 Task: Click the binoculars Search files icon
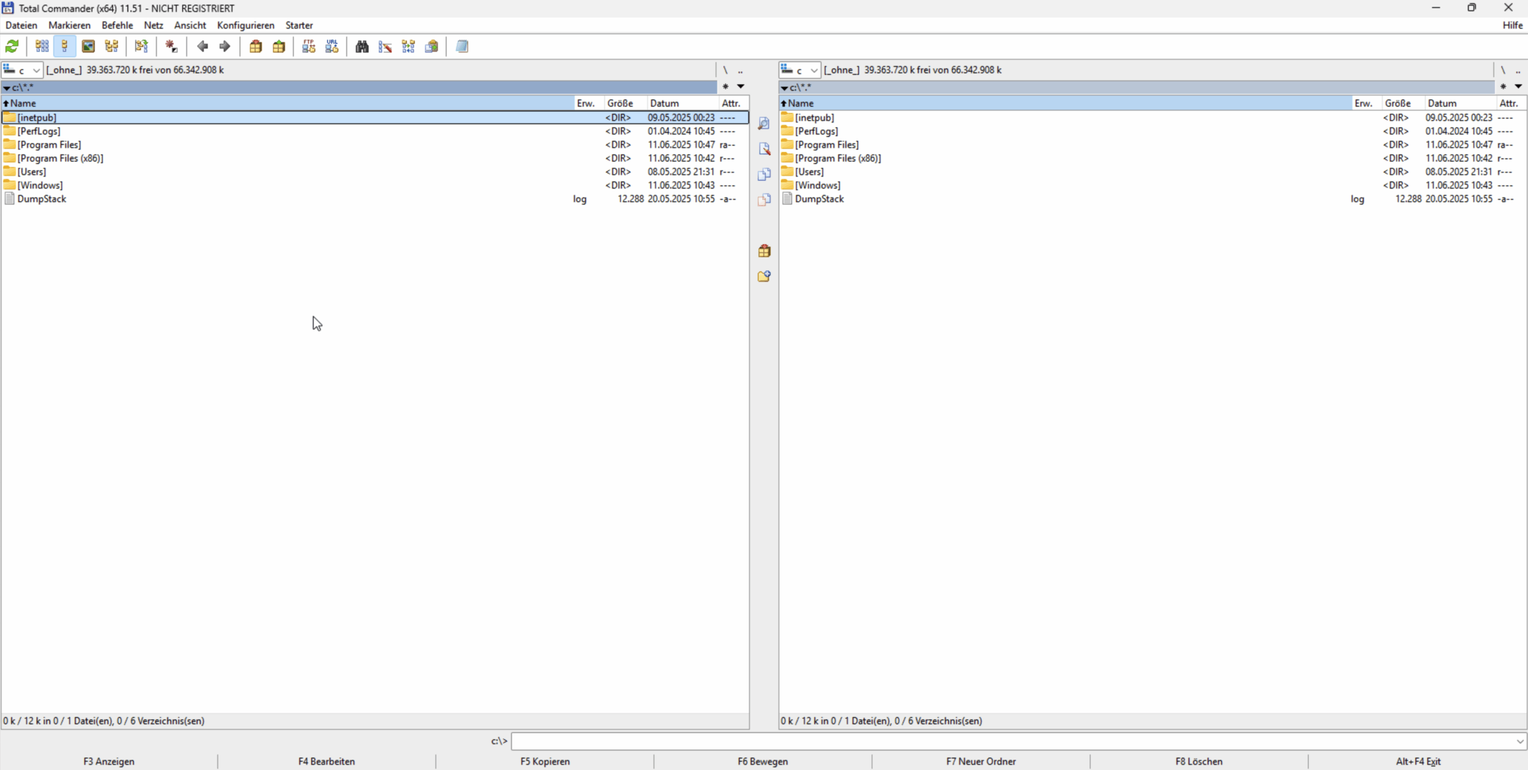coord(362,47)
